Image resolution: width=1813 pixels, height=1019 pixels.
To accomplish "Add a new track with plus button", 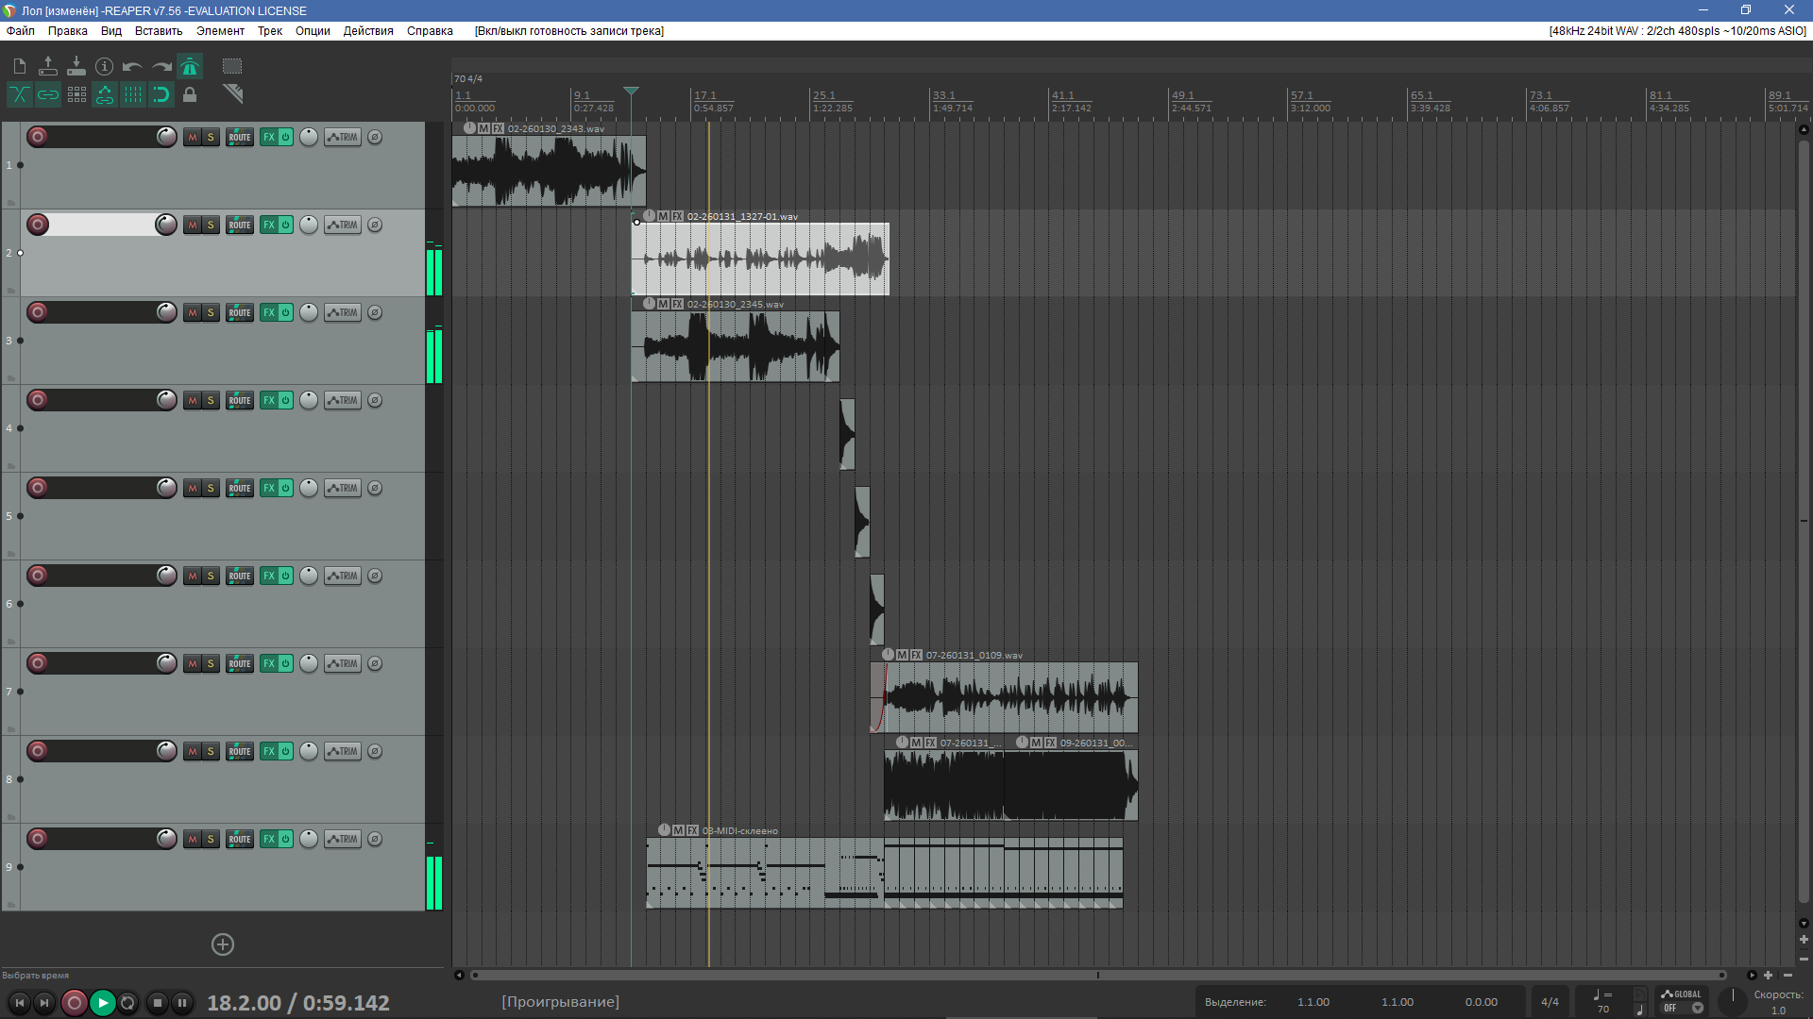I will click(x=223, y=944).
